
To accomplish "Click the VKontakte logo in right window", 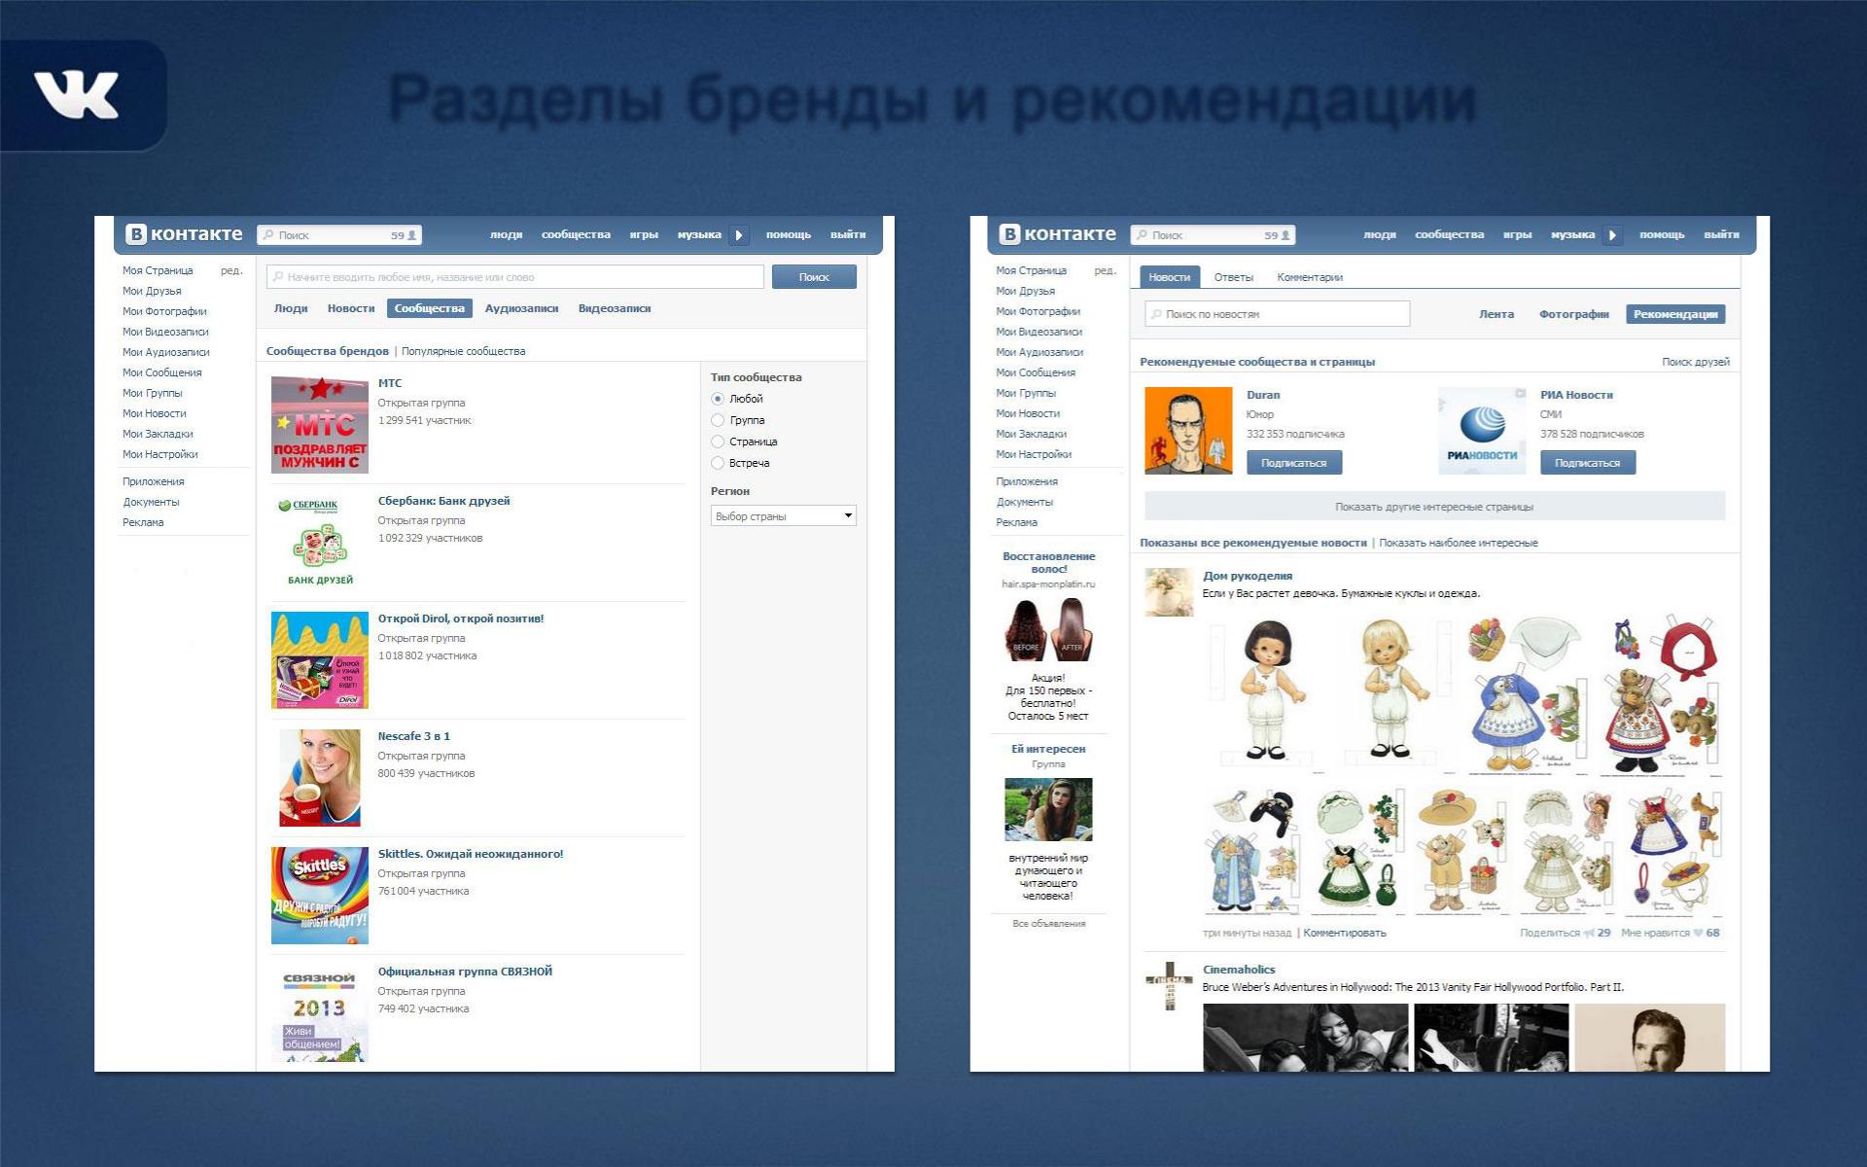I will tap(1058, 234).
